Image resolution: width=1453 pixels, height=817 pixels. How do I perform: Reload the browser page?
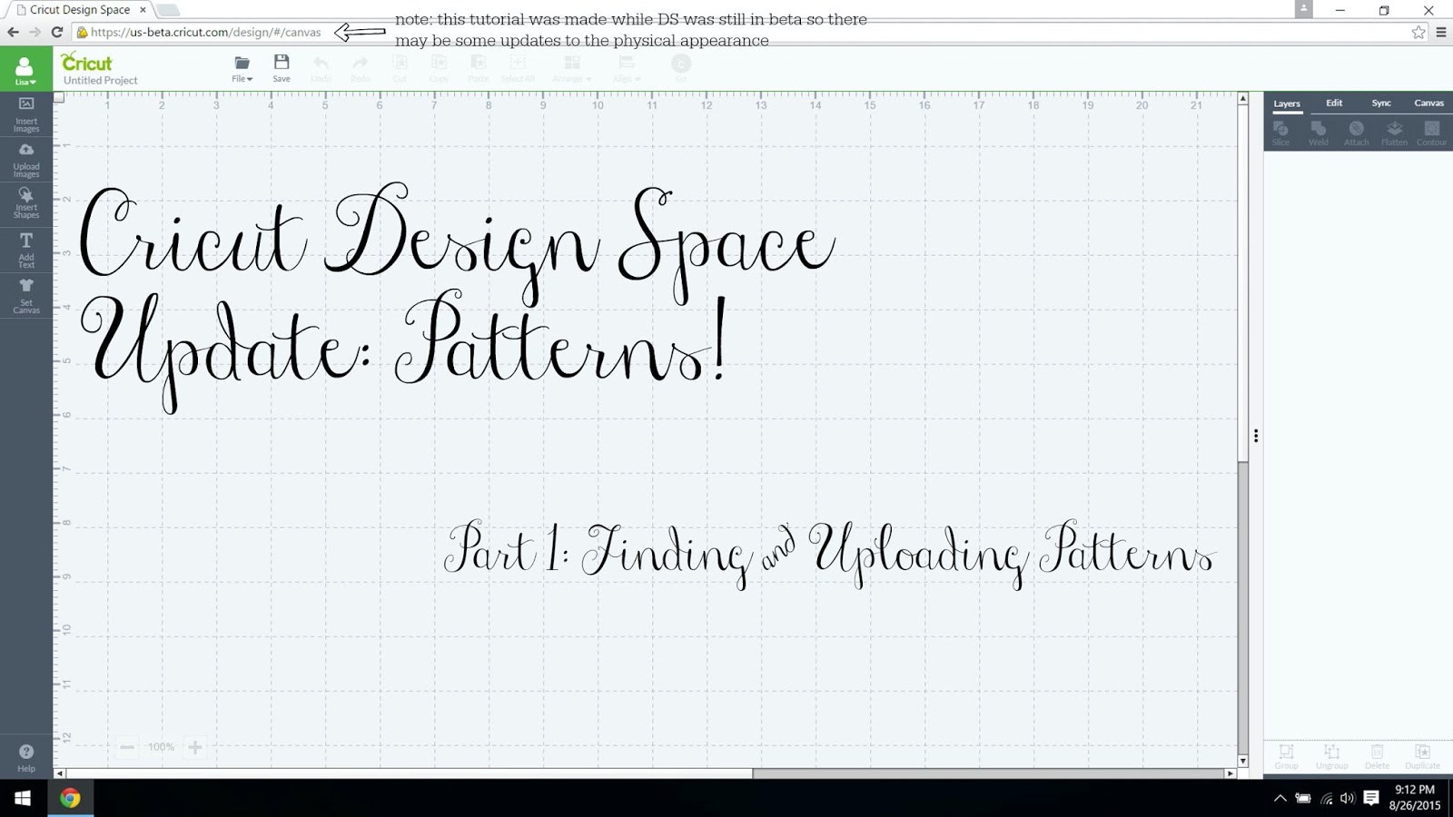tap(56, 32)
